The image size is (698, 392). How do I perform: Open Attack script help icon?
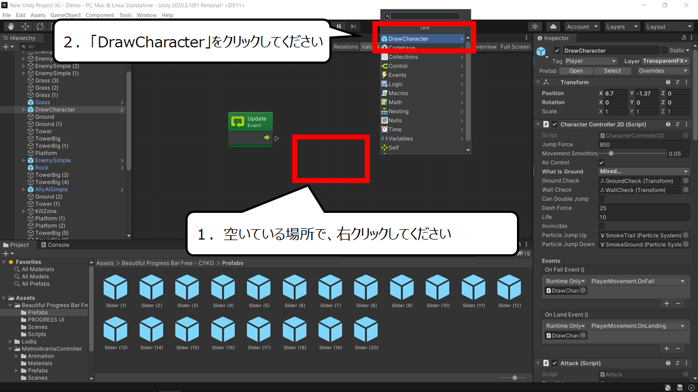pos(668,363)
